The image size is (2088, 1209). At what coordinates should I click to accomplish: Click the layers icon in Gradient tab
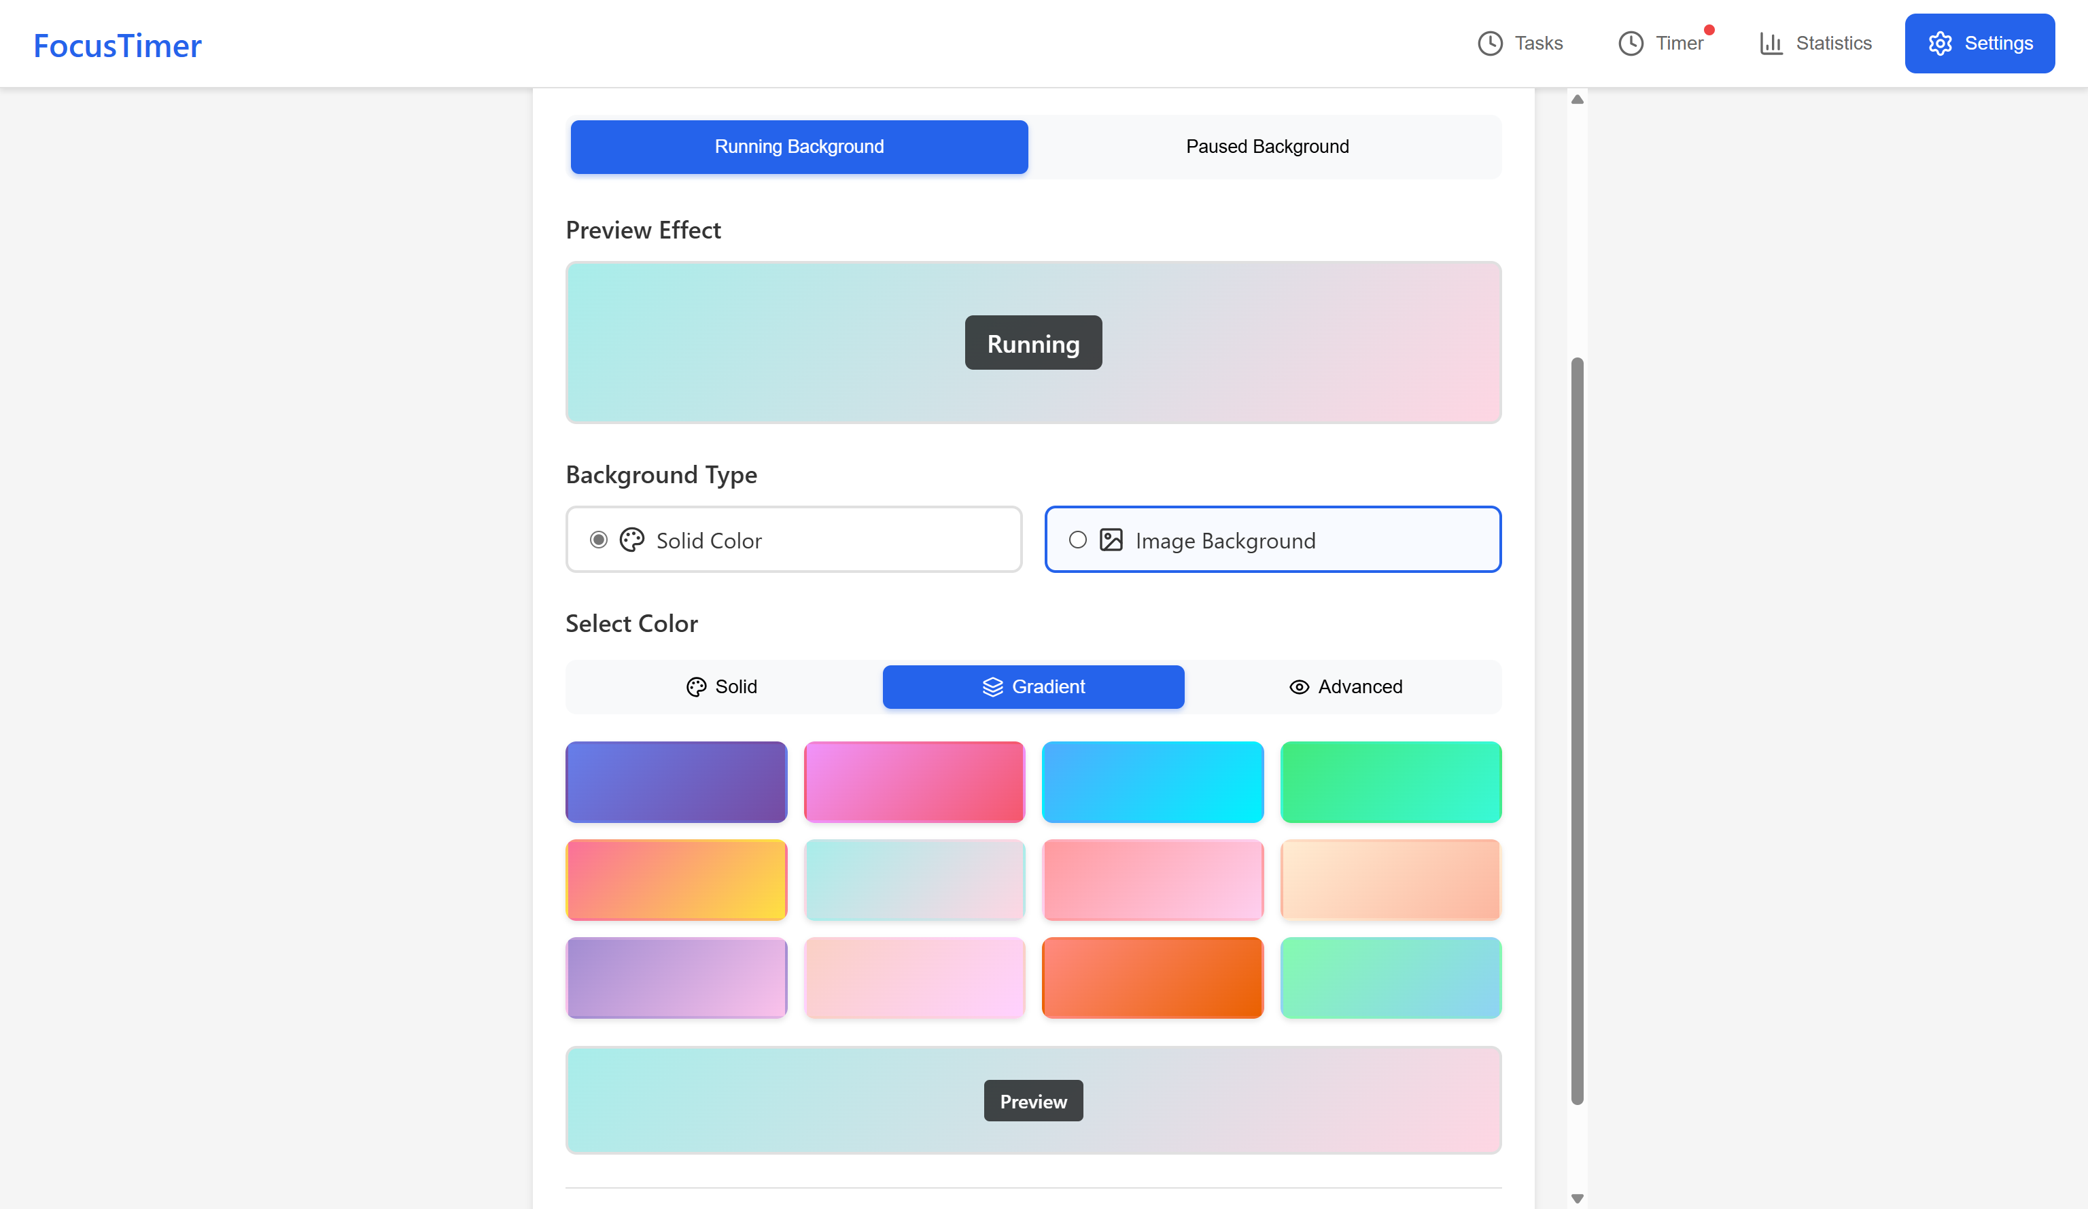[x=992, y=687]
